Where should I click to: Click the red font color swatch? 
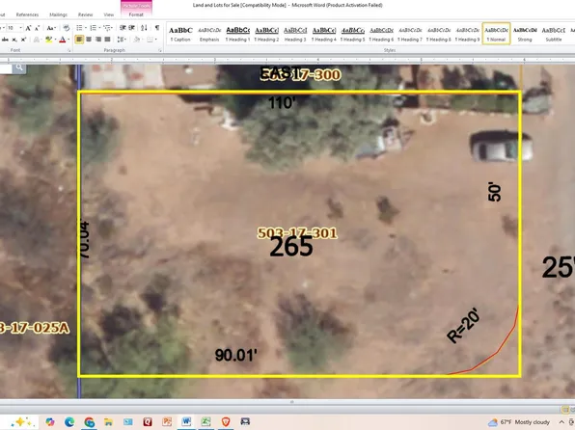[63, 40]
